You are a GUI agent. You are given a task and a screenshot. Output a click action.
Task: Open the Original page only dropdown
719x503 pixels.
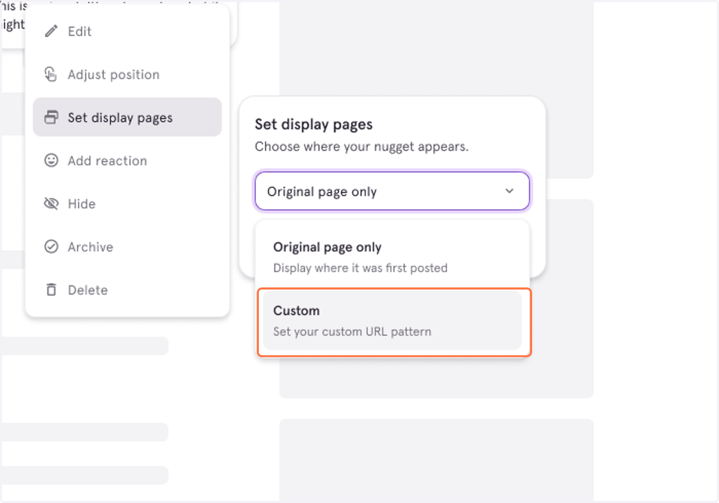392,192
